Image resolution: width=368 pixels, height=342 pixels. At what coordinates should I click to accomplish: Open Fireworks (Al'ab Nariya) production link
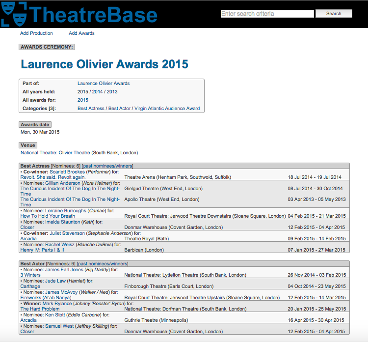46,298
